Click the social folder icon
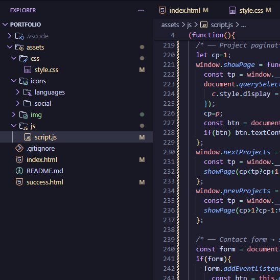Viewport: 280px width, 280px height. [27, 103]
